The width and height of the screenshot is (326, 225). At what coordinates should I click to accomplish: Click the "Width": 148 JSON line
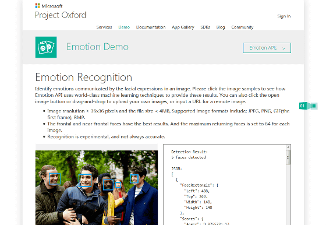(198, 202)
